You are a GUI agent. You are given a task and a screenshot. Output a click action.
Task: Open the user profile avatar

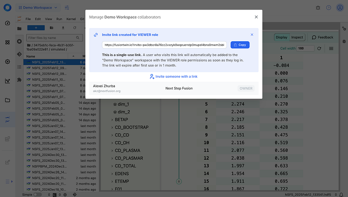(x=340, y=7)
